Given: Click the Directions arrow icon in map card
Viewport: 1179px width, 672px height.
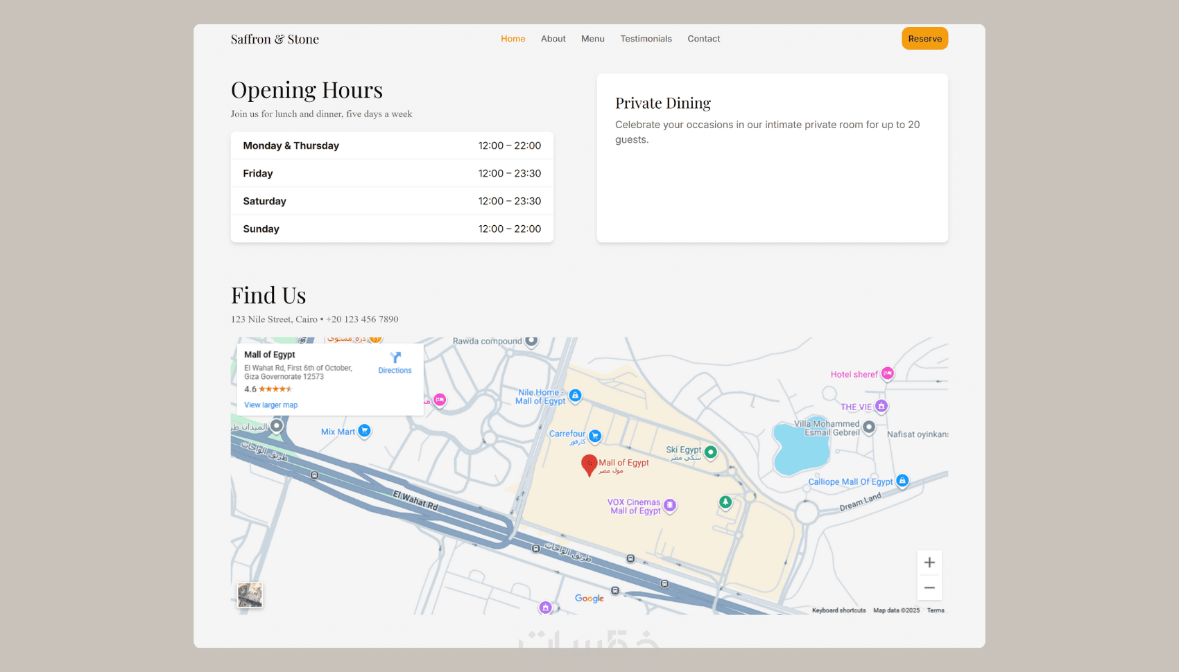Looking at the screenshot, I should 395,357.
